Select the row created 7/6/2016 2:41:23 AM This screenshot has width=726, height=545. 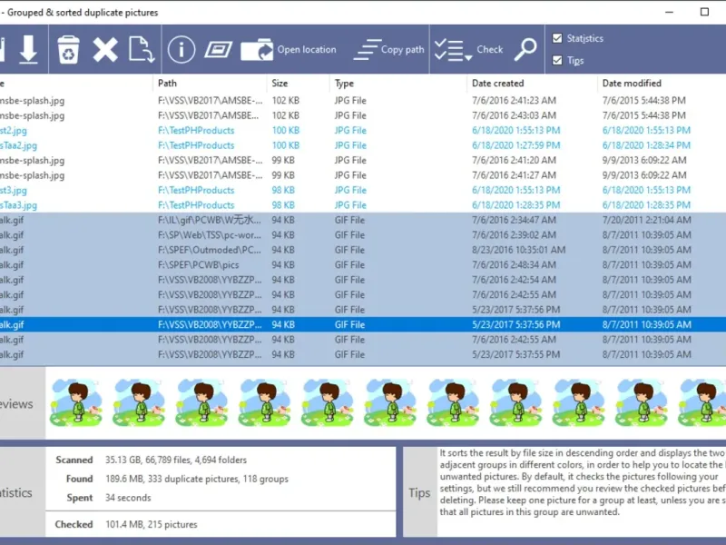363,100
